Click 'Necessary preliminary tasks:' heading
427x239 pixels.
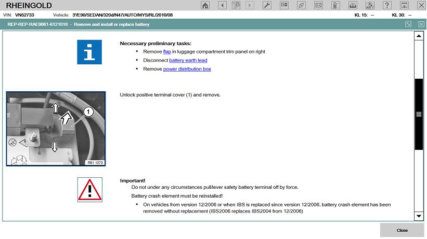156,44
